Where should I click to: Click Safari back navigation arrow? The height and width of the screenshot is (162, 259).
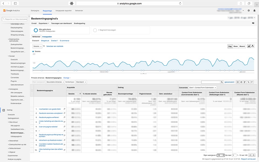3,3
